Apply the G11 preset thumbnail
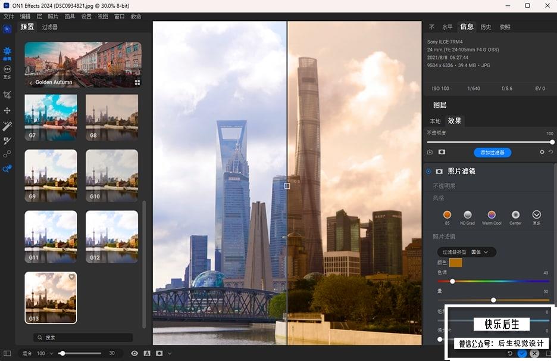The width and height of the screenshot is (557, 361). (x=51, y=236)
